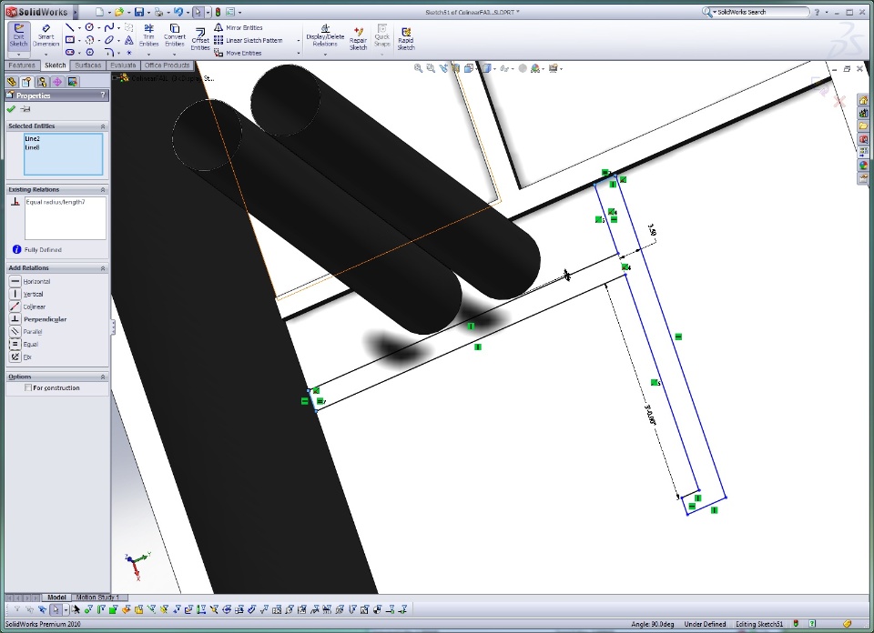Choose the Circle sketch tool

coord(89,27)
